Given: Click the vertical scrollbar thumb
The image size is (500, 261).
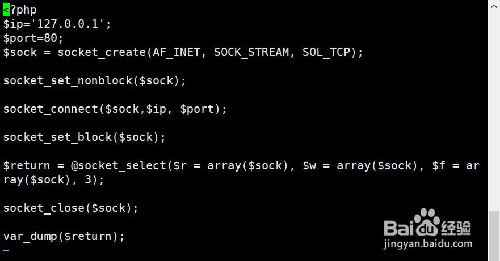Looking at the screenshot, I should [494, 236].
